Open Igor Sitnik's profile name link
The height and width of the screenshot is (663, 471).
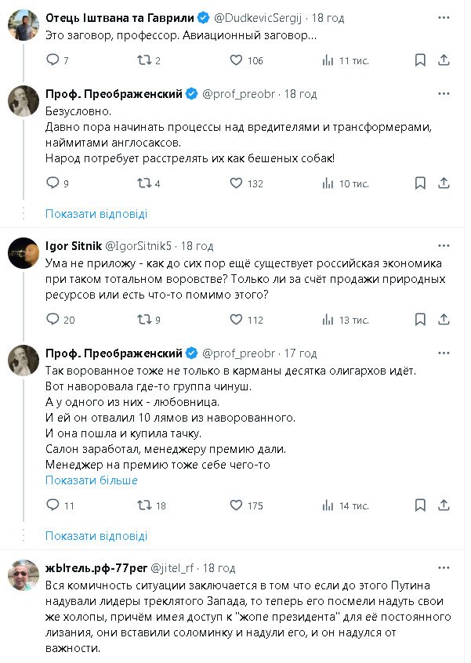[69, 245]
